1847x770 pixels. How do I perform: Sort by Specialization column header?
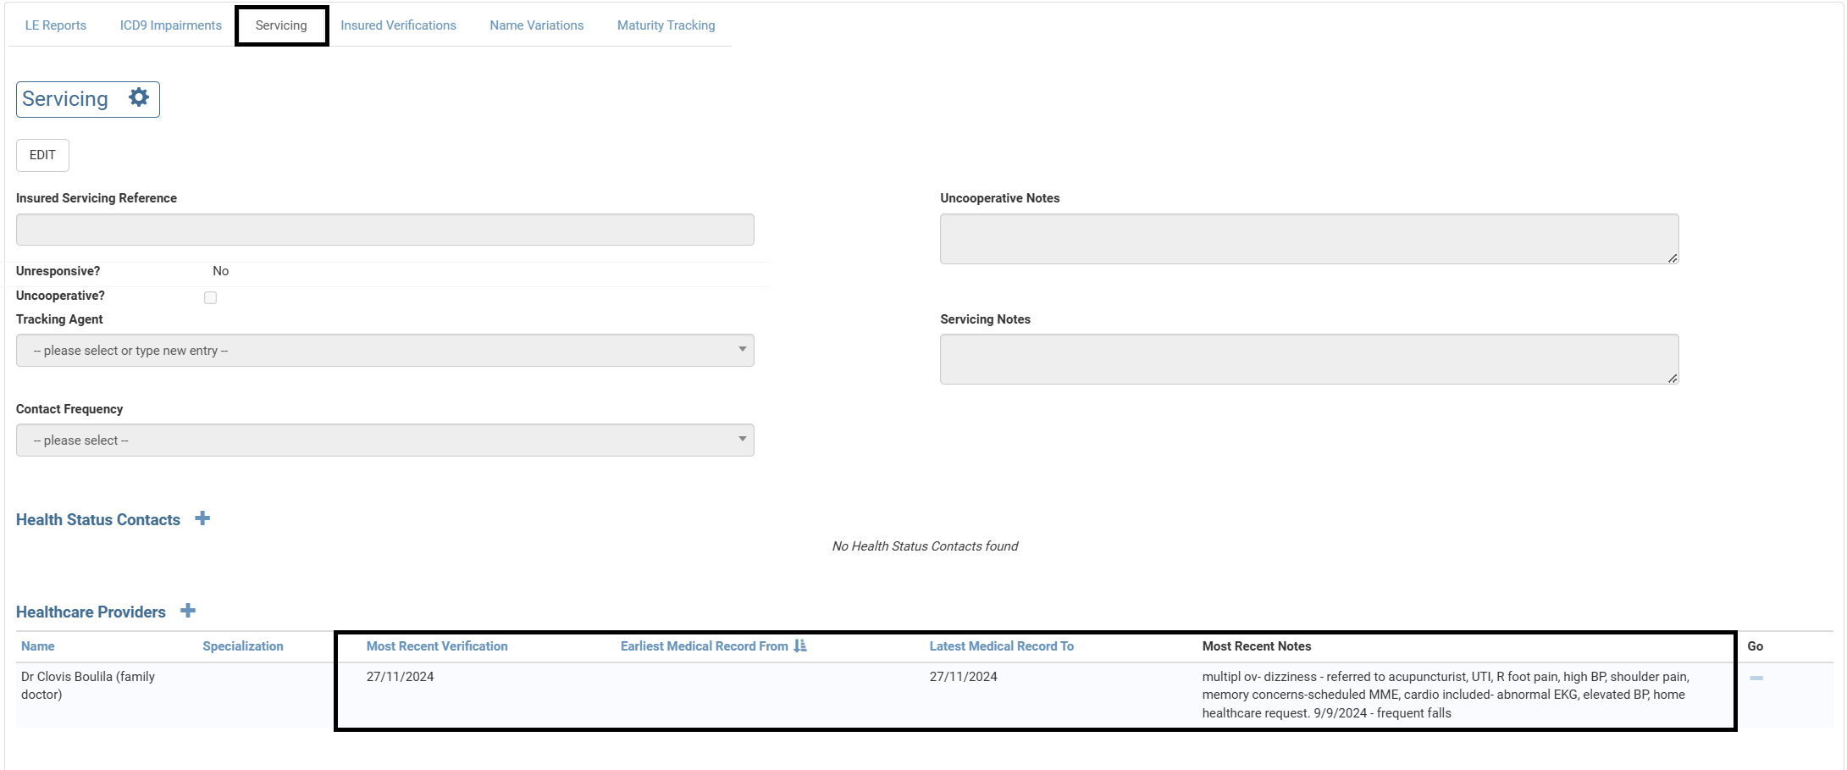click(243, 645)
